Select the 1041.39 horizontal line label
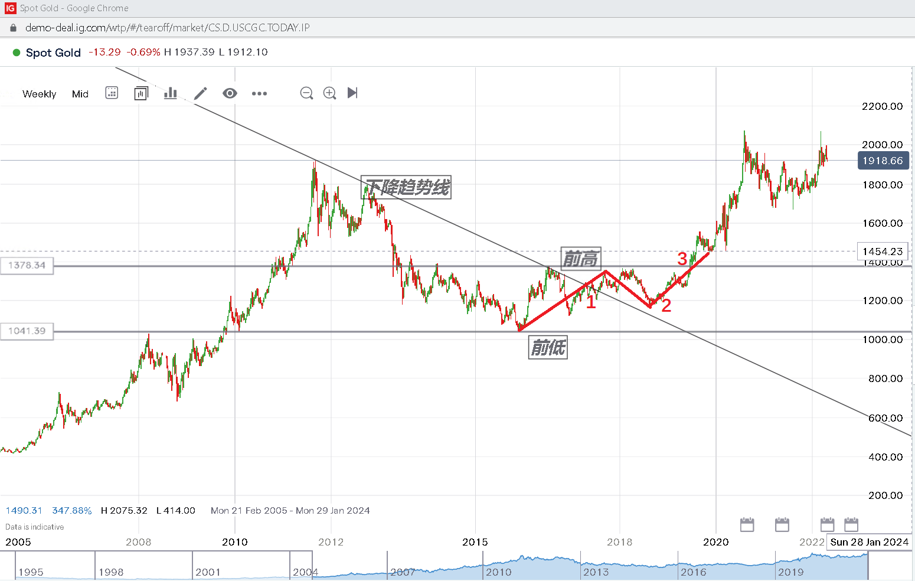Screen dimensions: 915x581 [27, 331]
